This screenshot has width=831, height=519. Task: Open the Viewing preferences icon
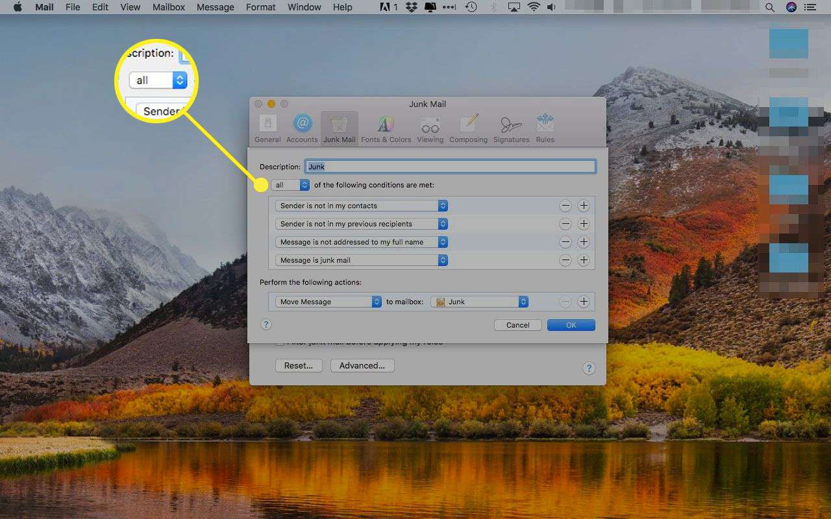pos(430,128)
